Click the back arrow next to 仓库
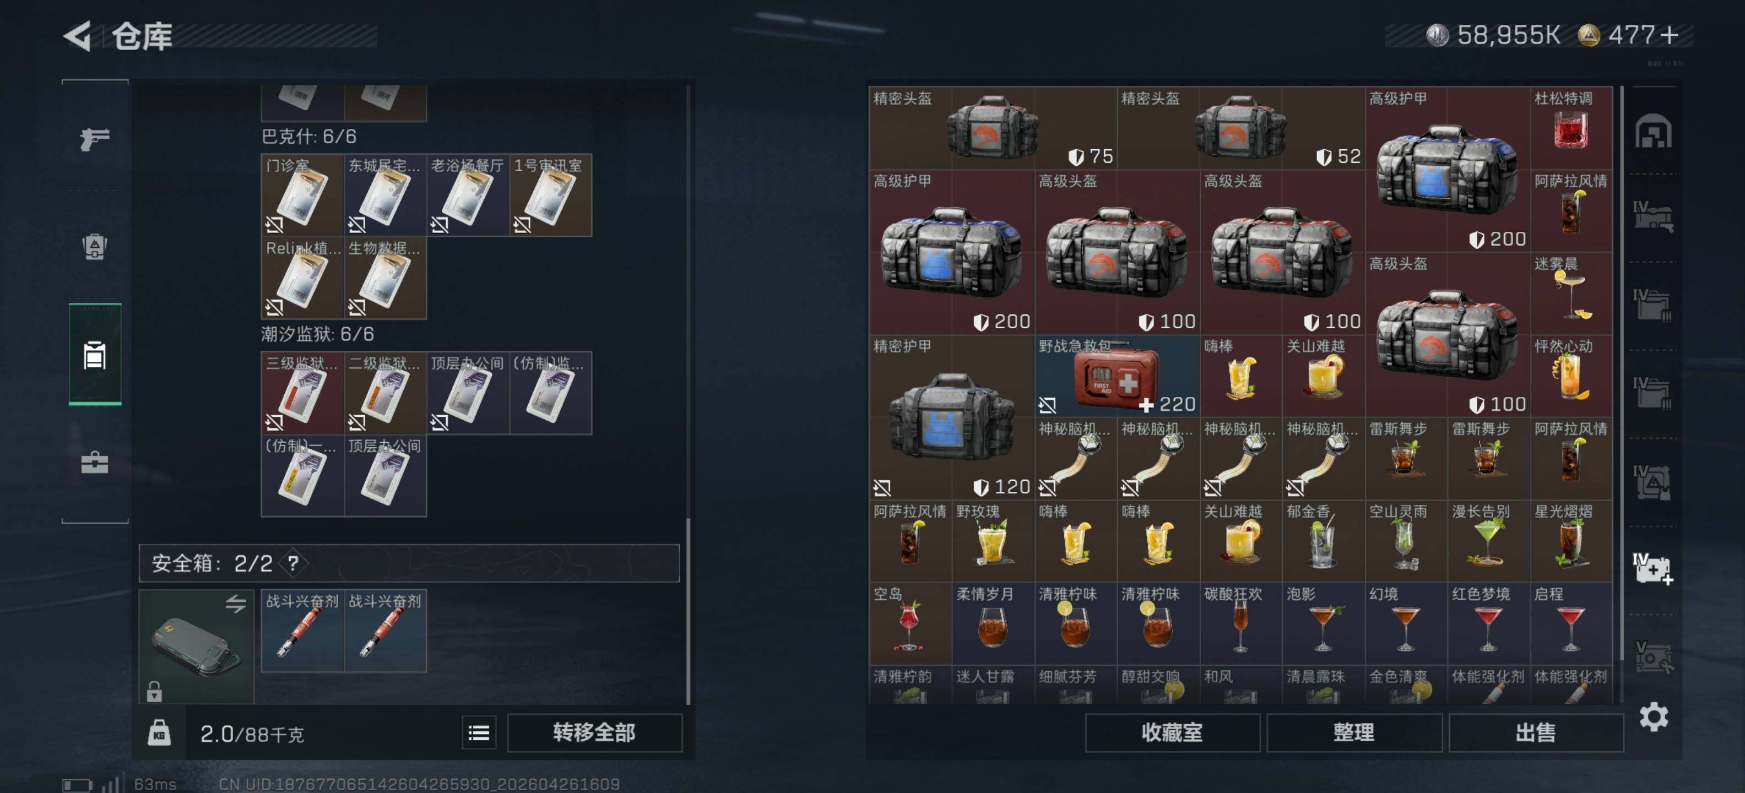 click(x=77, y=36)
